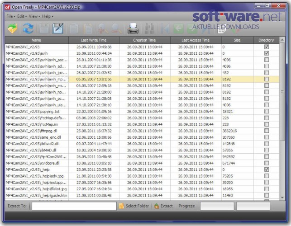Toggle Directory checkbox in ffmpeg.dll row
The image size is (291, 226).
267,131
